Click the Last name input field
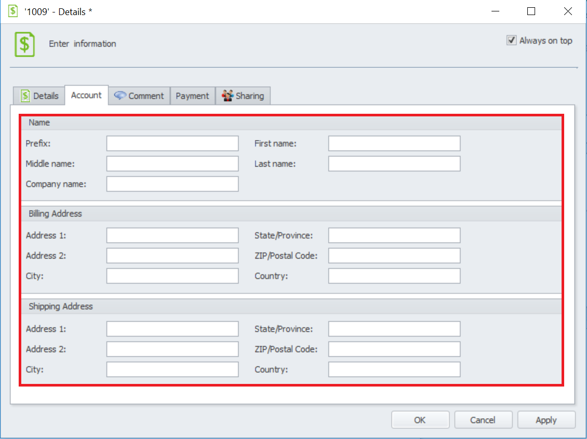Viewport: 587px width, 439px height. (394, 164)
